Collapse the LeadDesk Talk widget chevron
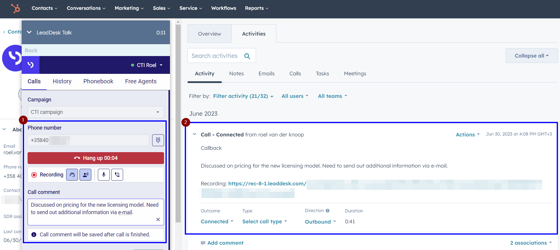 pos(29,32)
